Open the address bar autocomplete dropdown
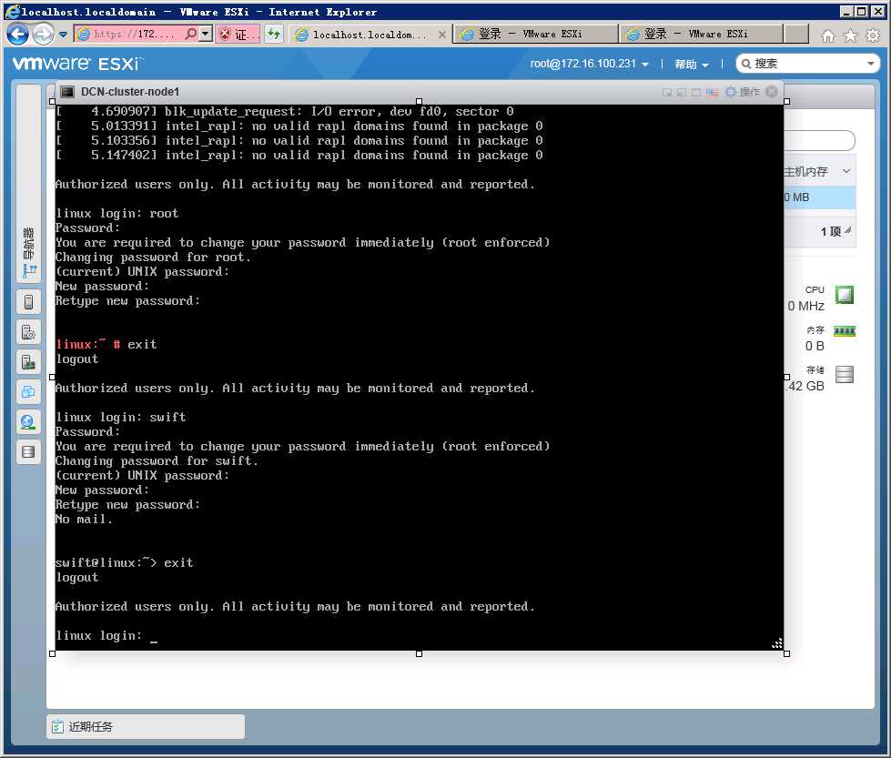Screen dimensions: 891x758 206,34
